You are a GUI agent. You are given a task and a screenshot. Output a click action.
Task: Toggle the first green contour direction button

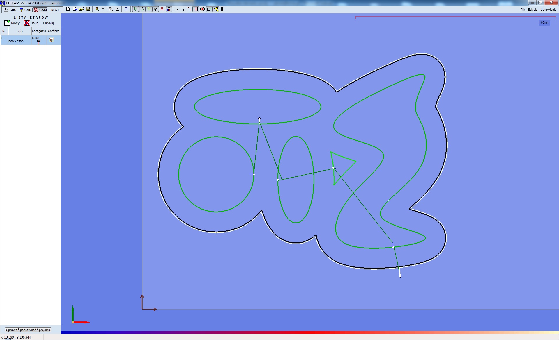point(135,9)
